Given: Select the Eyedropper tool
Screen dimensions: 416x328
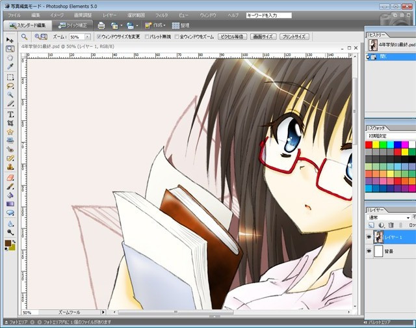Looking at the screenshot, I should pos(10,66).
